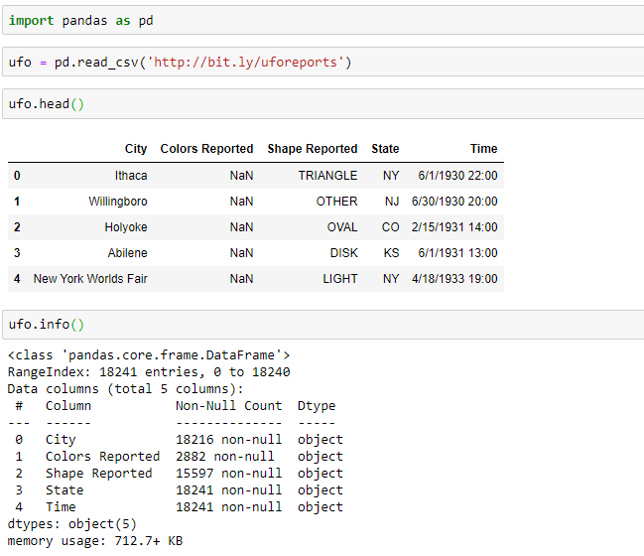Click the Shape Reported column header

pyautogui.click(x=312, y=149)
